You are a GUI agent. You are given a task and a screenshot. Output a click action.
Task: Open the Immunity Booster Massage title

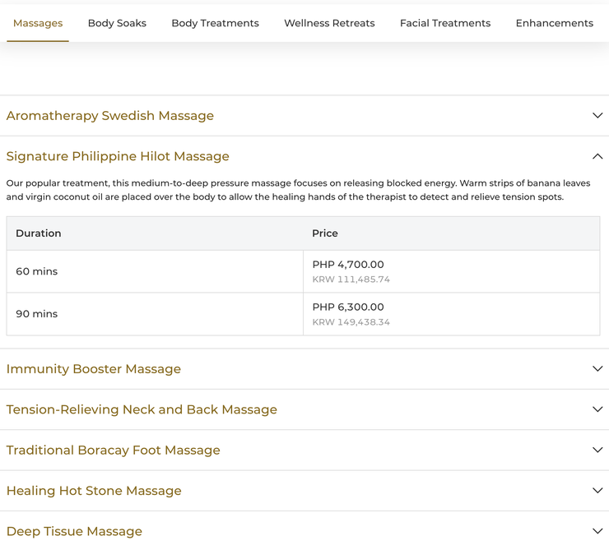(x=94, y=369)
